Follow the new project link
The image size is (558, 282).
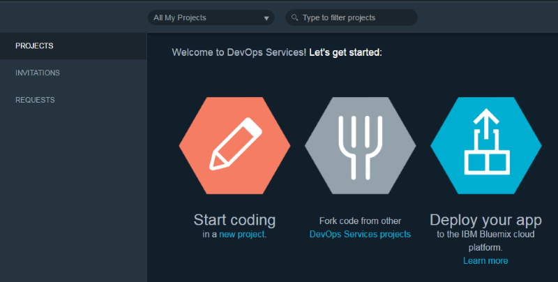click(242, 235)
